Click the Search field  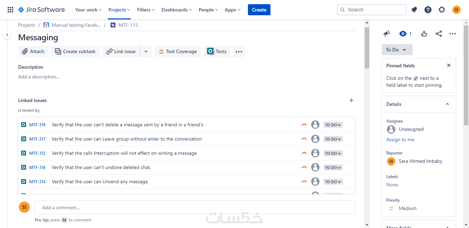coord(372,10)
